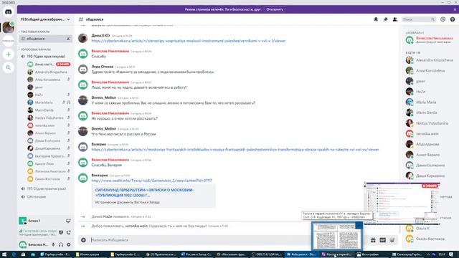The image size is (459, 258).
Task: Show pinned messages pin icon
Action: 385,19
